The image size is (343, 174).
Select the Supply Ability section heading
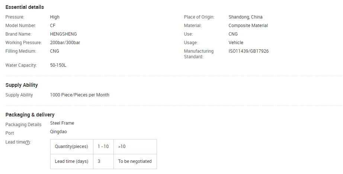(x=22, y=85)
